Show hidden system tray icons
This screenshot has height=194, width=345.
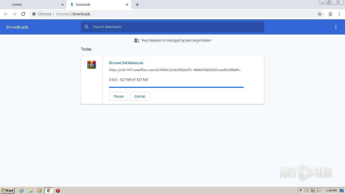click(x=301, y=190)
